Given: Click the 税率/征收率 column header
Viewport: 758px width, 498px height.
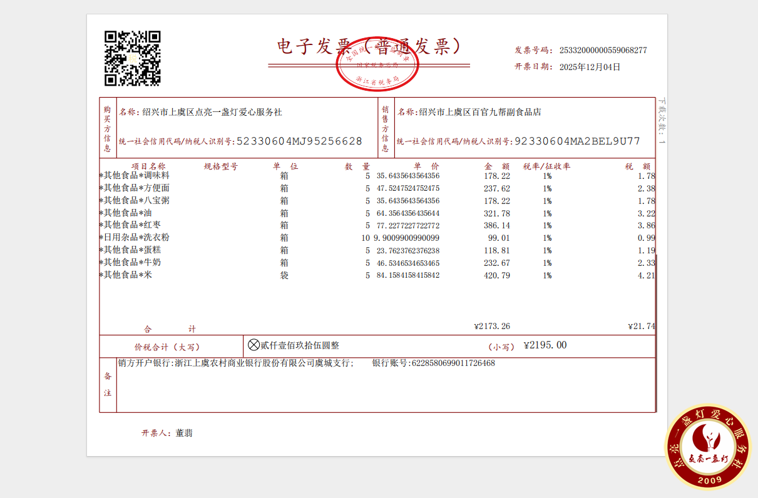Looking at the screenshot, I should pos(546,166).
